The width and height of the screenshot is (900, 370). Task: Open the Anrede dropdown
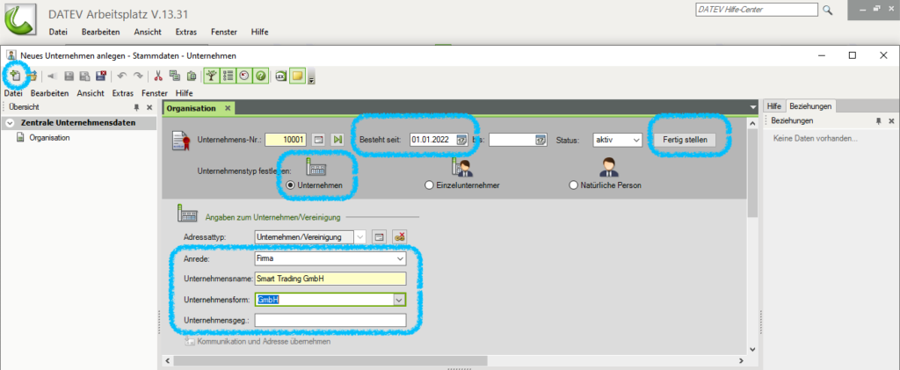(401, 259)
